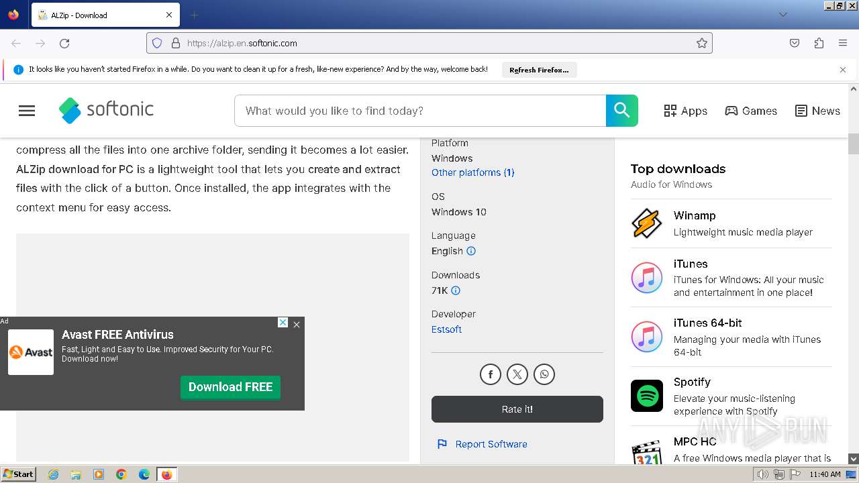
Task: Share via WhatsApp icon
Action: (x=544, y=374)
